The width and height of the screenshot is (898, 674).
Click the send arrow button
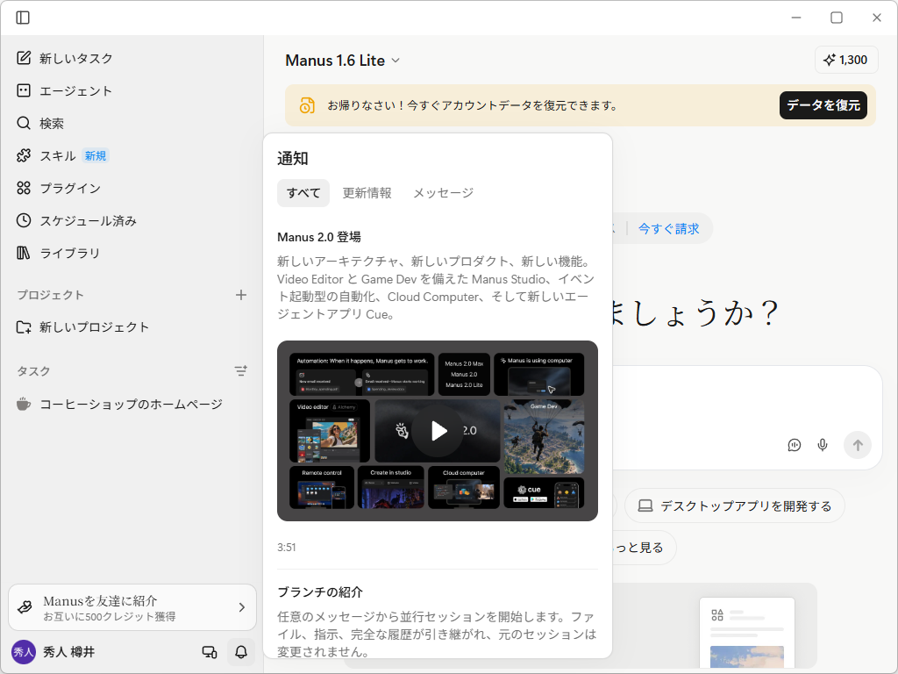point(858,445)
